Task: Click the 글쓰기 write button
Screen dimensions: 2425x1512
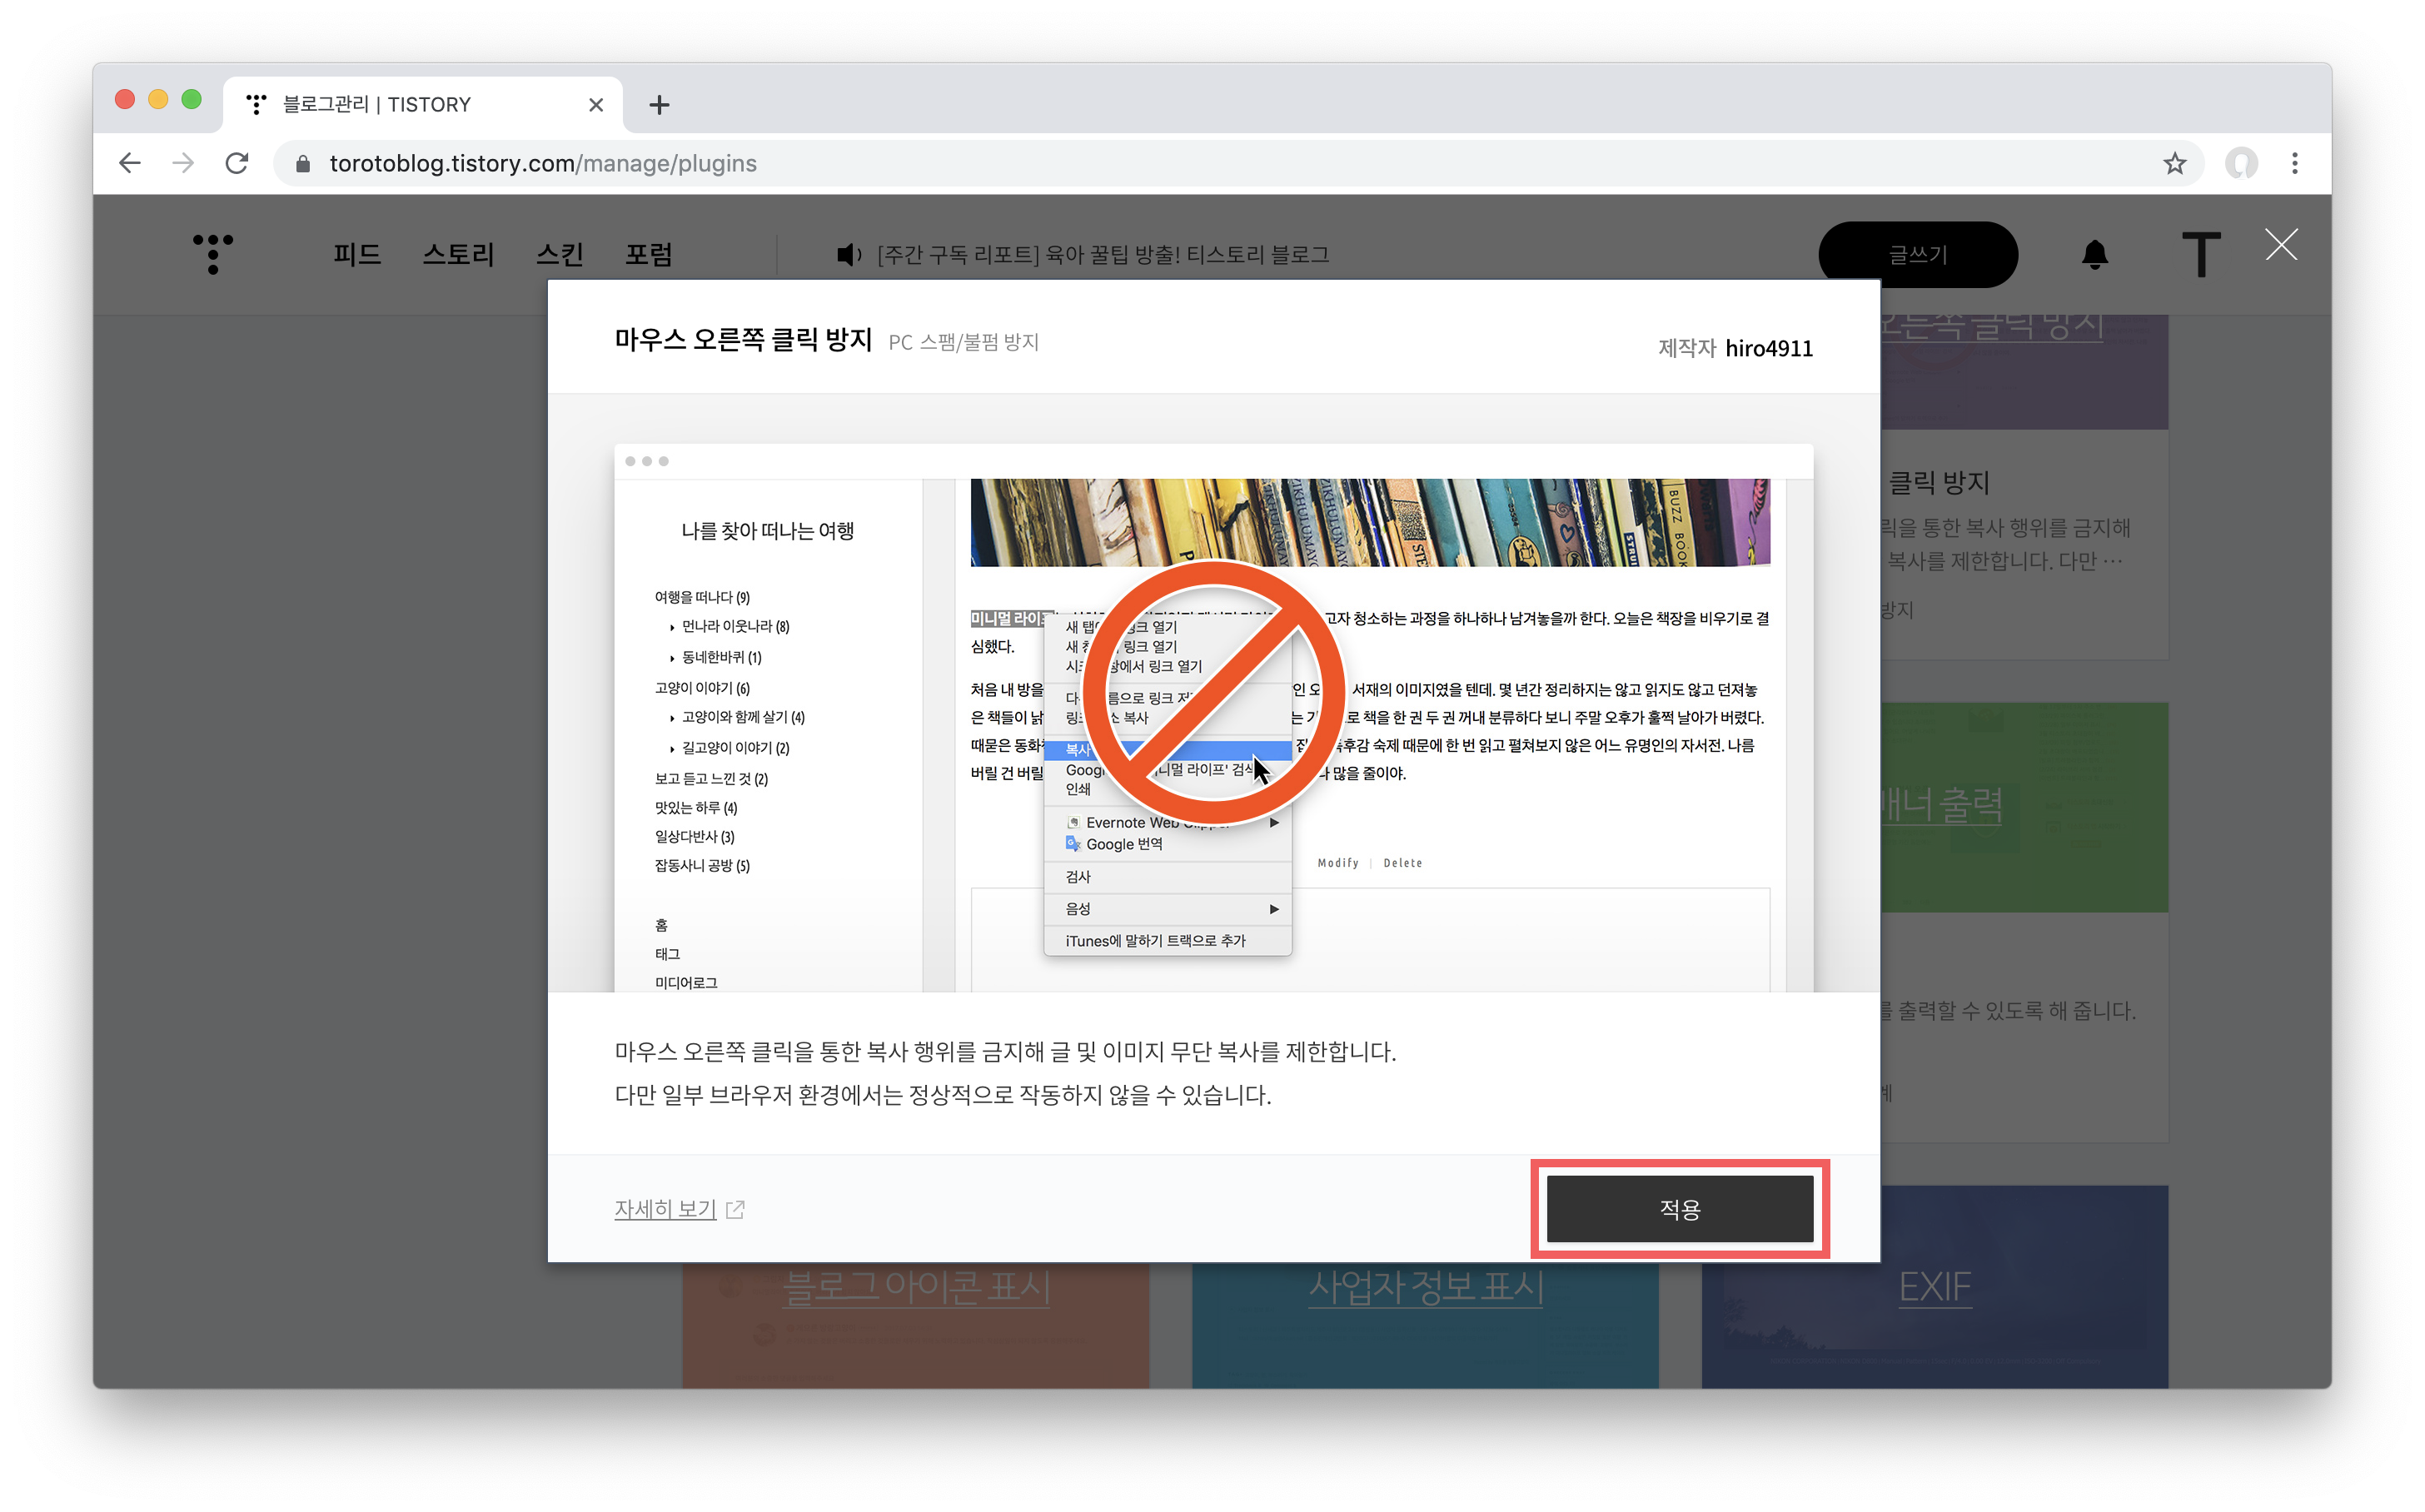Action: 1917,255
